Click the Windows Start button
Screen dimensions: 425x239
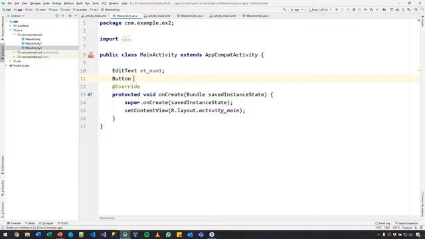(5, 234)
